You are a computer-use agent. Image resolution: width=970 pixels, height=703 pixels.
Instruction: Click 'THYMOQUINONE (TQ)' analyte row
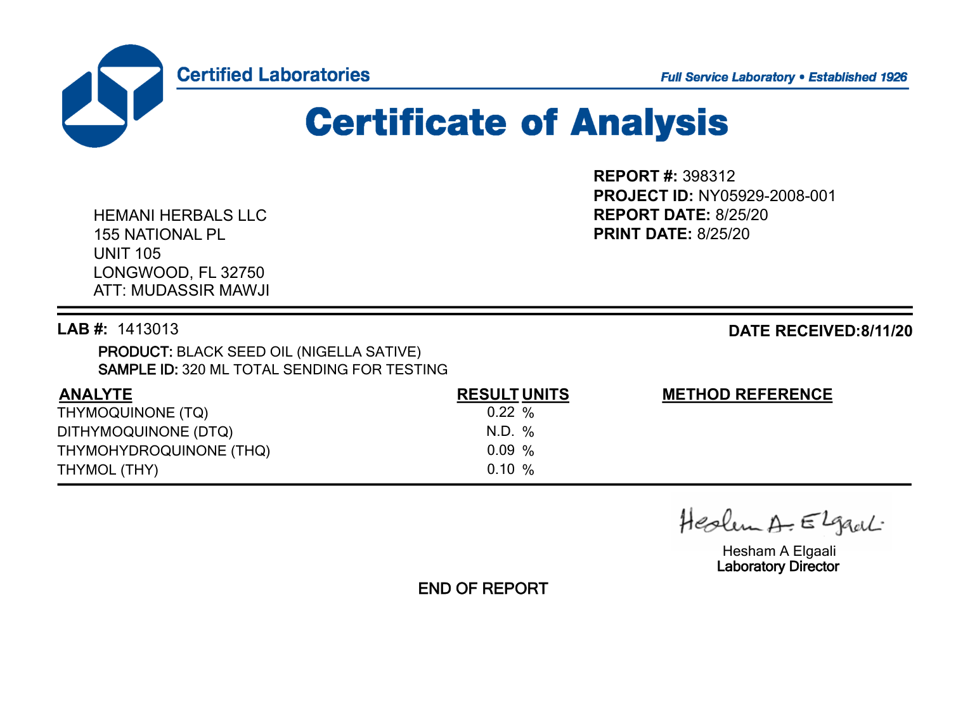coord(133,413)
